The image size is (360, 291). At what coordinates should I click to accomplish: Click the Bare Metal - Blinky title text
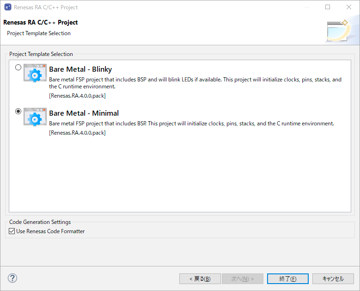[x=80, y=69]
